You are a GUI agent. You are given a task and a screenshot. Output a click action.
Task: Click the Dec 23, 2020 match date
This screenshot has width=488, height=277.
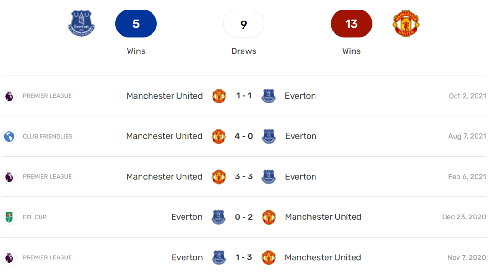point(464,217)
